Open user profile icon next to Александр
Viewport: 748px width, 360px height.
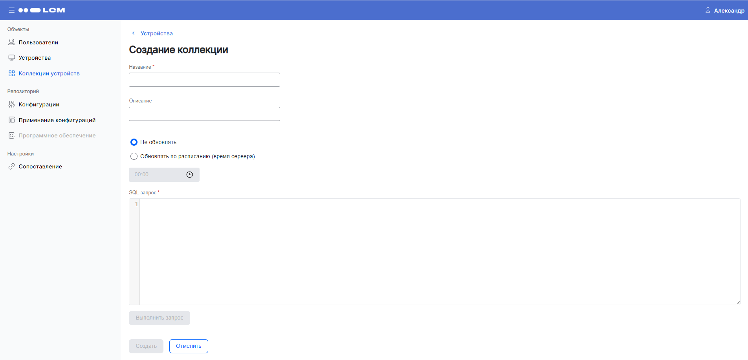[x=708, y=10]
